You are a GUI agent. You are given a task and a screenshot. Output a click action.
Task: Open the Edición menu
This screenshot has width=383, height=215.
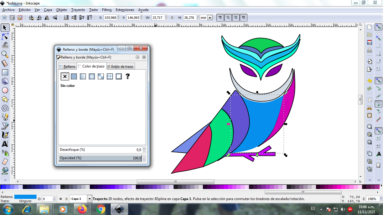coord(25,10)
